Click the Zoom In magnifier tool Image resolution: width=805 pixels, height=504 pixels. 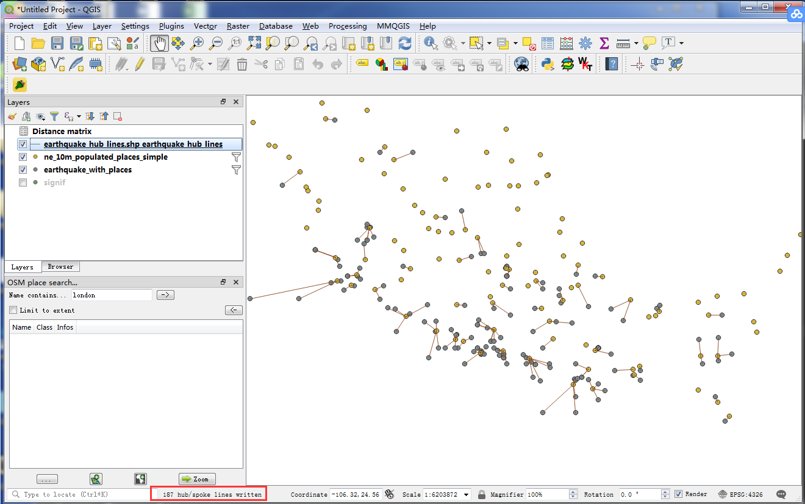coord(197,43)
